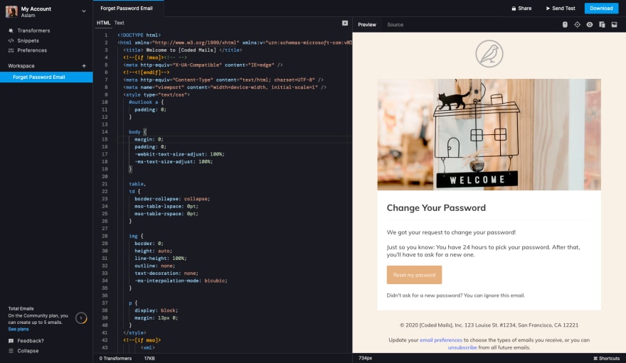This screenshot has height=363, width=626.
Task: Add a new email with Workspace plus
Action: click(x=84, y=66)
